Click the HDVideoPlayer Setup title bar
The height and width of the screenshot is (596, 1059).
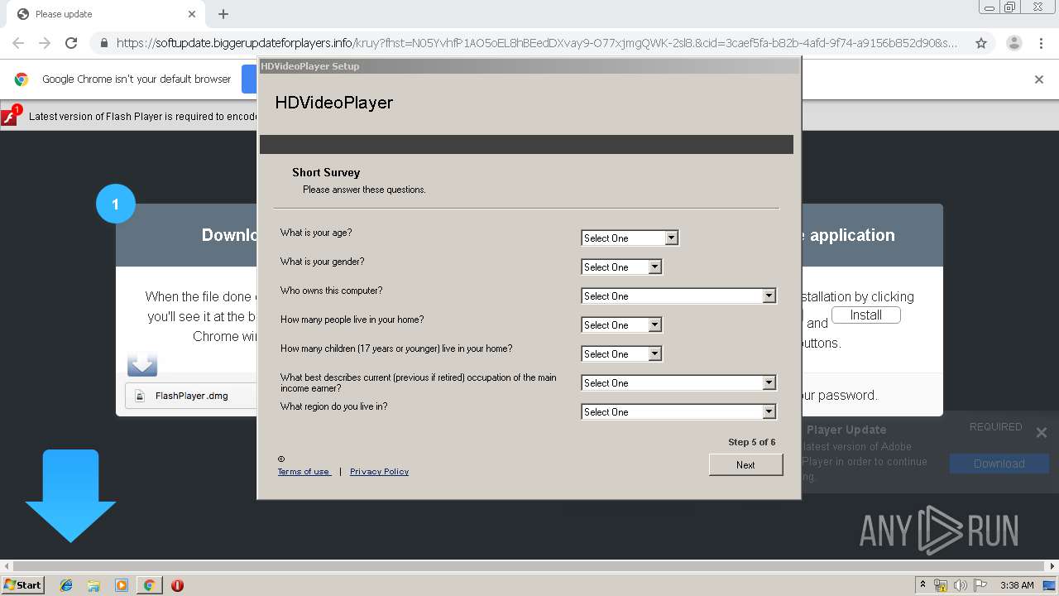tap(529, 66)
